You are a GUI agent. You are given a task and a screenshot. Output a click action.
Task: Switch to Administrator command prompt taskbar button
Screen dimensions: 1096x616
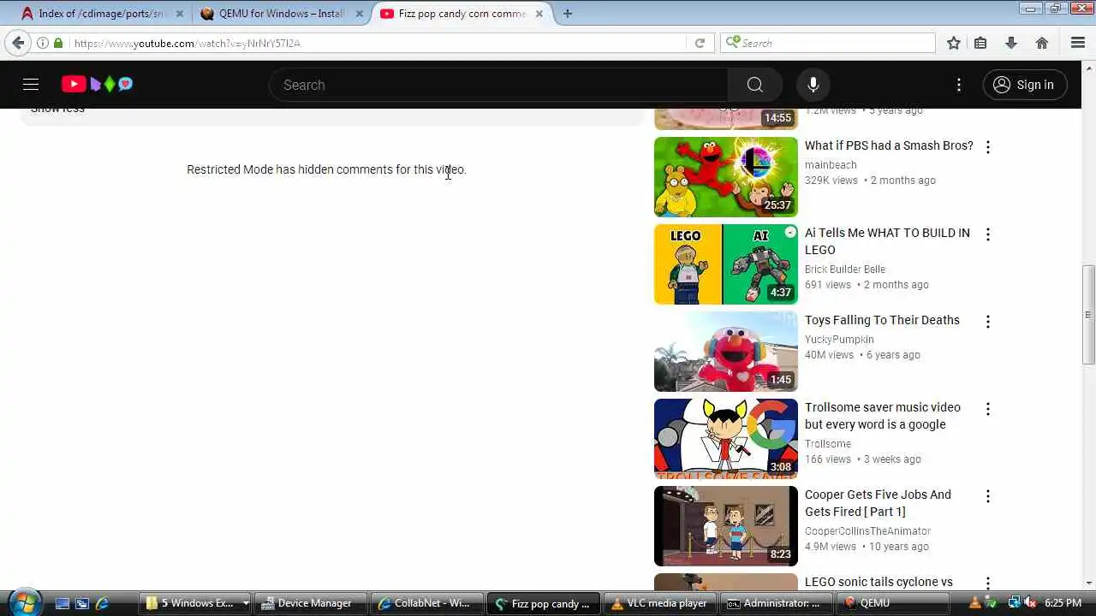(775, 603)
